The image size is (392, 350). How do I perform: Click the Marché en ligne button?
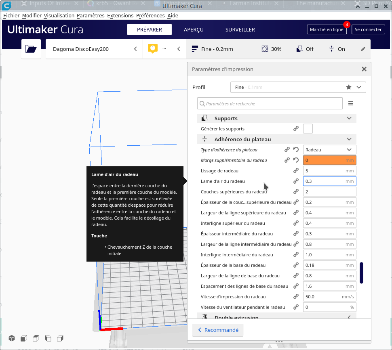point(327,29)
